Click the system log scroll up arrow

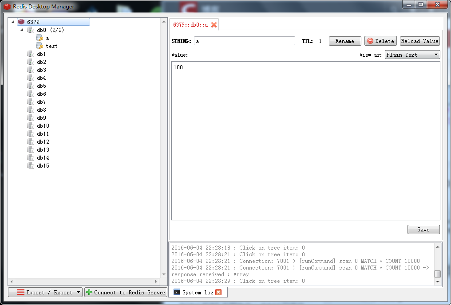(x=438, y=247)
